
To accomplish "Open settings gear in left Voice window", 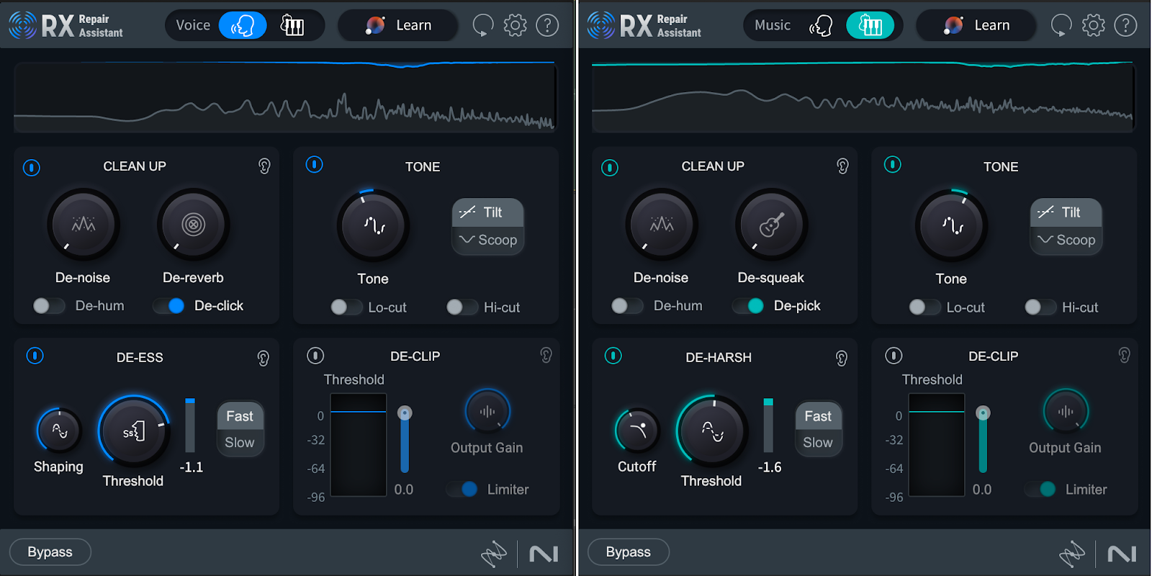I will [515, 25].
